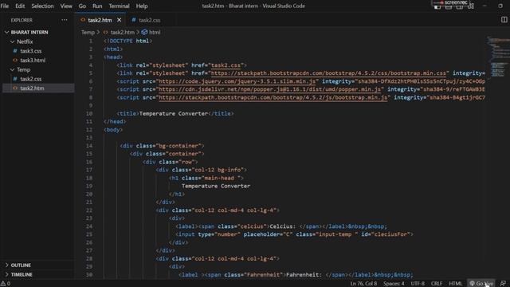The height and width of the screenshot is (287, 510).
Task: Toggle the bottom panel layout button
Action: (x=449, y=6)
